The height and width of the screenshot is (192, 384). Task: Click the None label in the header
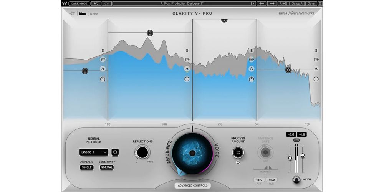tap(94, 14)
